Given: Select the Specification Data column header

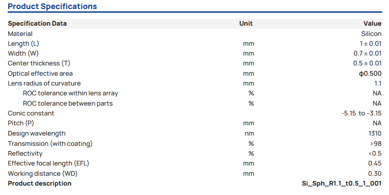Looking at the screenshot, I should tap(37, 24).
